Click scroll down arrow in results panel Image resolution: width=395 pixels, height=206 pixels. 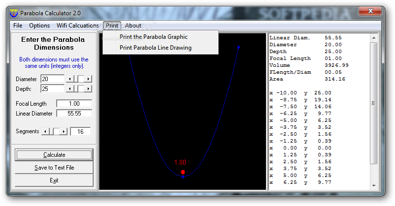[374, 186]
